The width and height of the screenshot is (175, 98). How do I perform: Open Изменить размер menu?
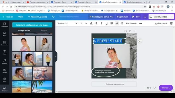(38, 17)
